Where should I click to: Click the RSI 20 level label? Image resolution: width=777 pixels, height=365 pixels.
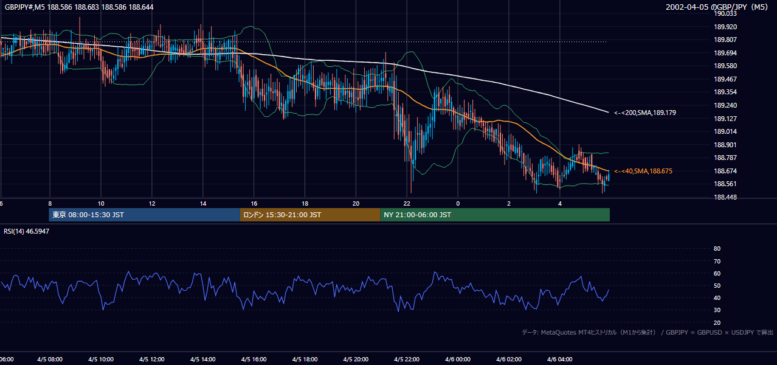click(x=717, y=322)
